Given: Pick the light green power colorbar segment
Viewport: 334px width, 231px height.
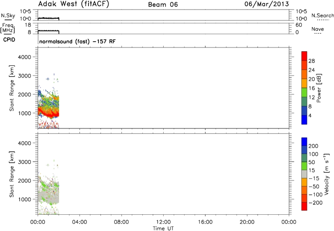Looking at the screenshot, I should pos(304,92).
